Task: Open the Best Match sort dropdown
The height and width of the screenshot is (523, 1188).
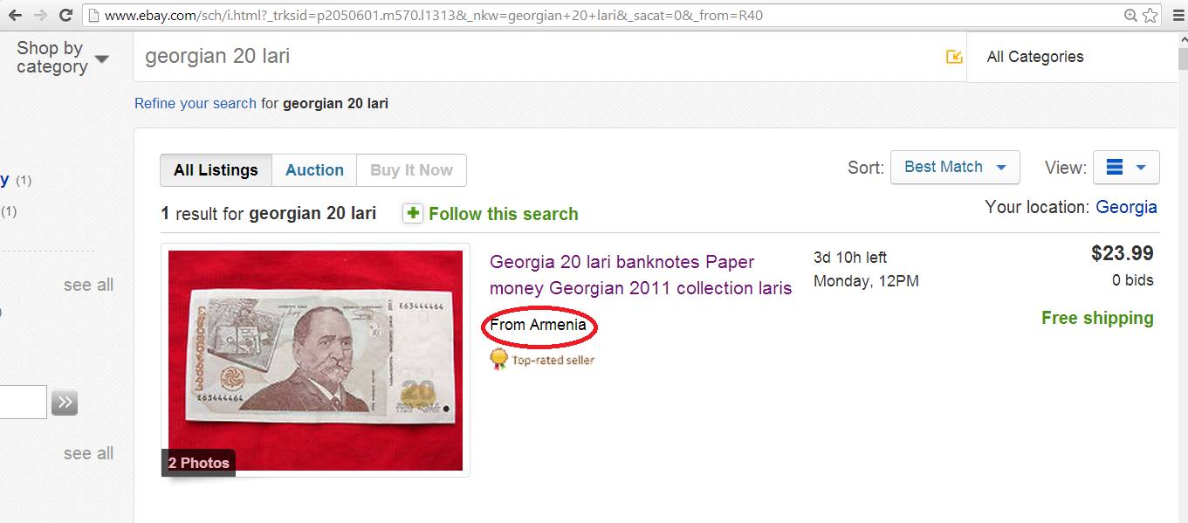Action: pyautogui.click(x=955, y=167)
